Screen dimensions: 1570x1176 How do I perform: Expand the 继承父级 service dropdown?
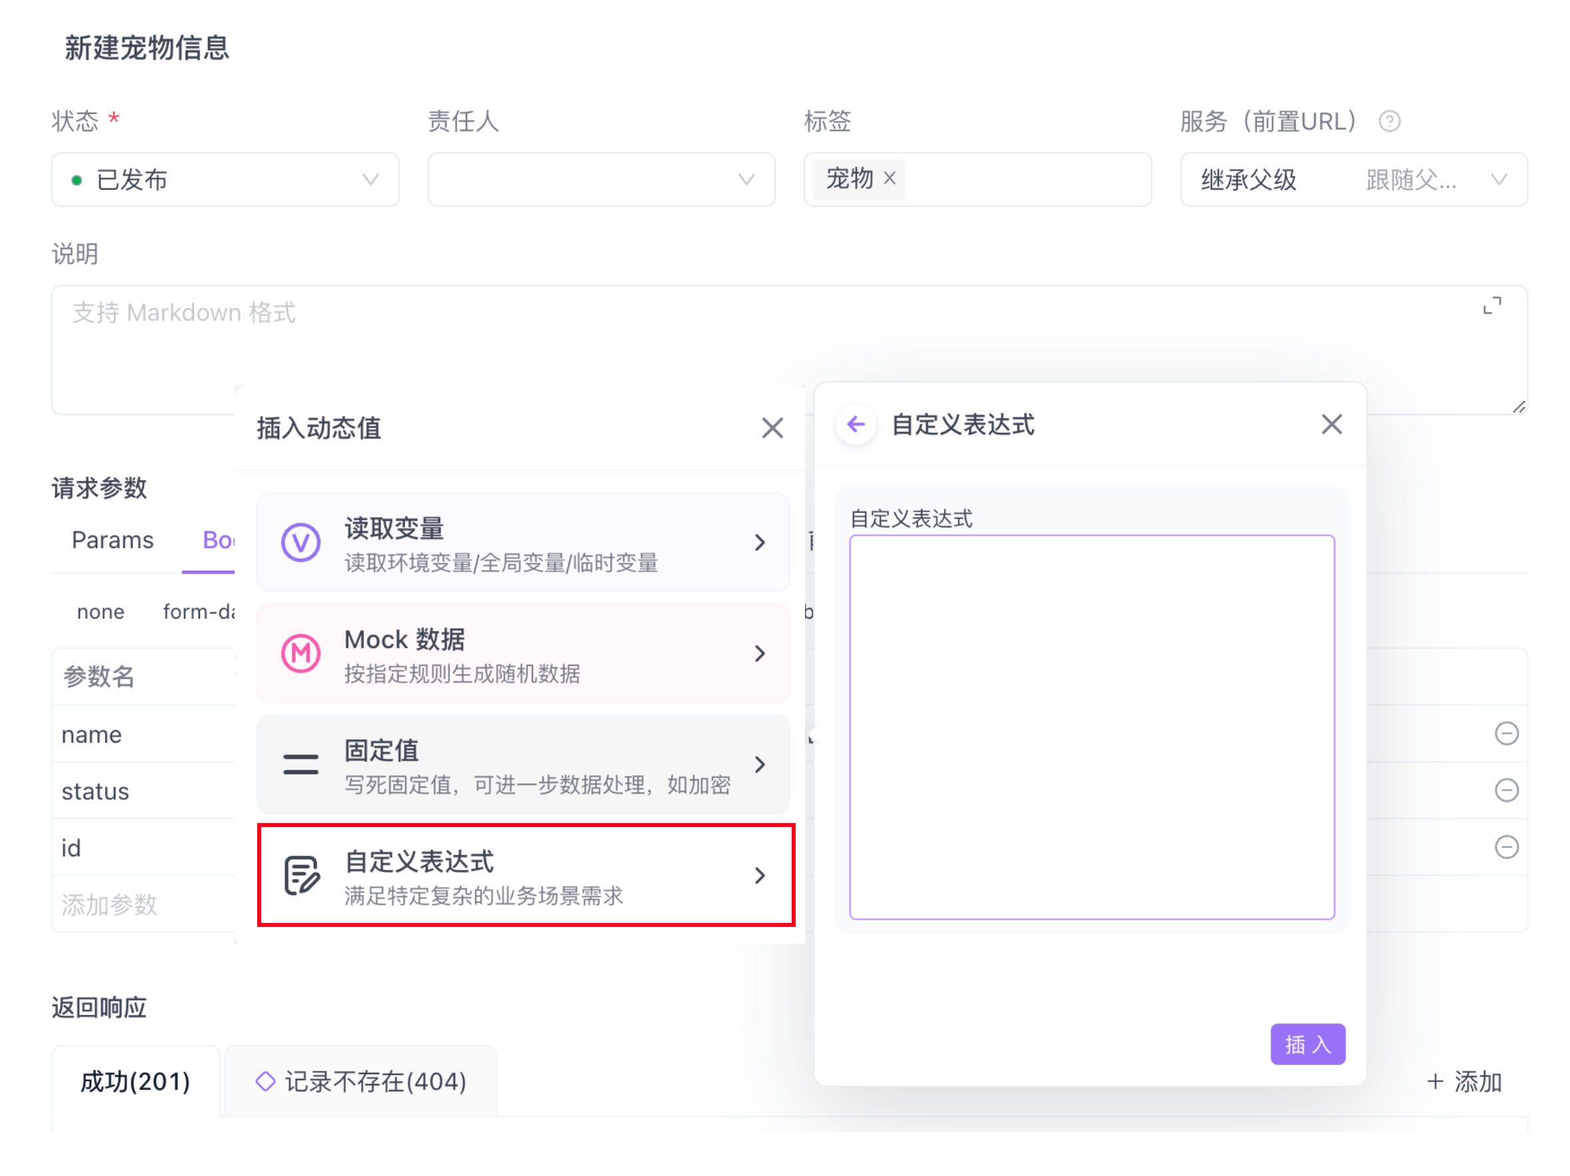tap(1353, 179)
